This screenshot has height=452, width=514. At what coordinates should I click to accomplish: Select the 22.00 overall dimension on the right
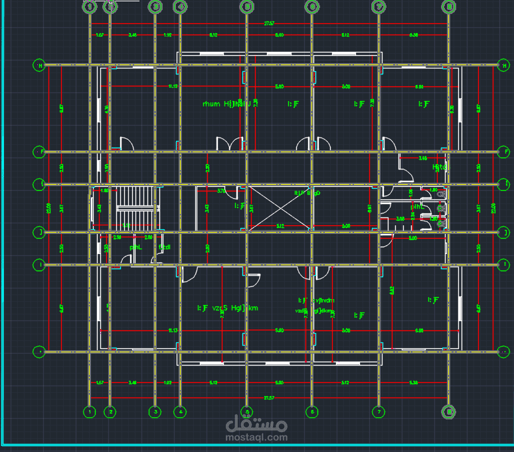pos(493,208)
